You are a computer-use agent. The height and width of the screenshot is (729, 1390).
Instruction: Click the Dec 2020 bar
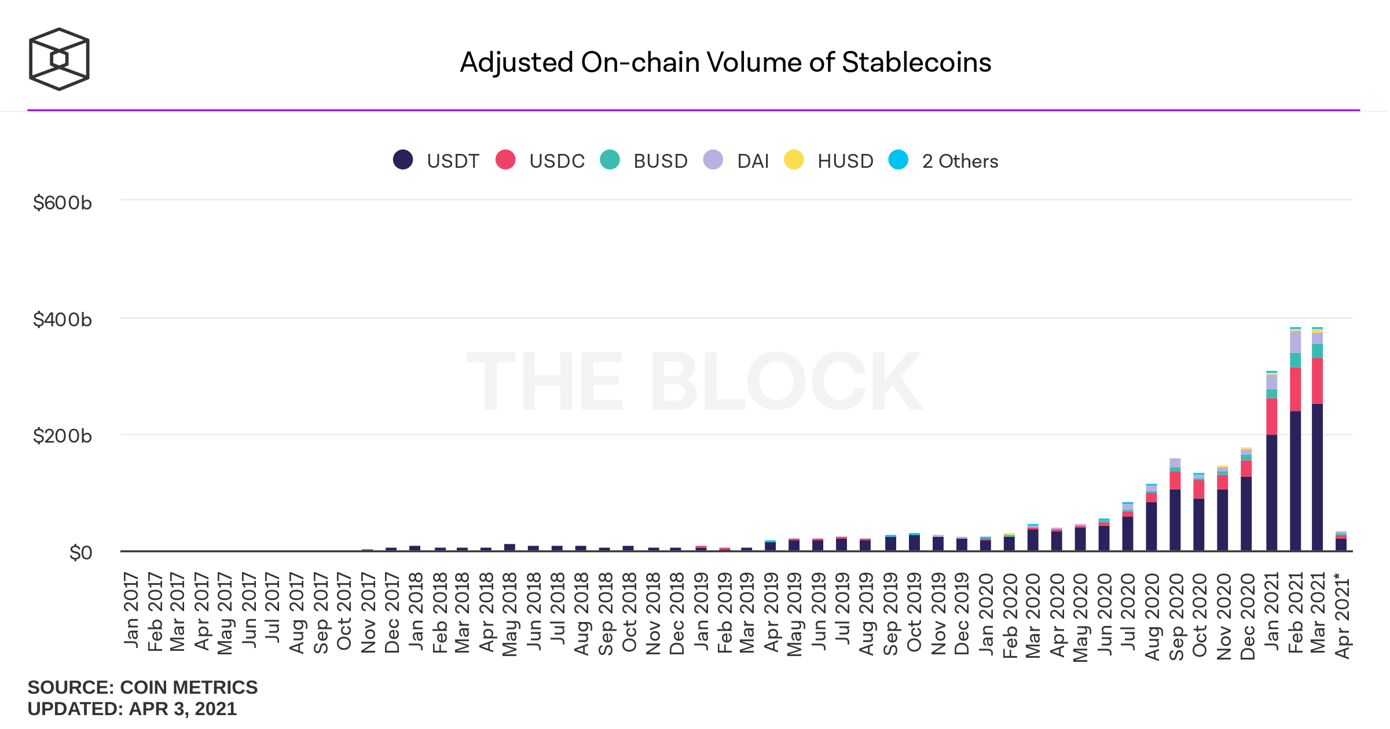pos(1246,499)
